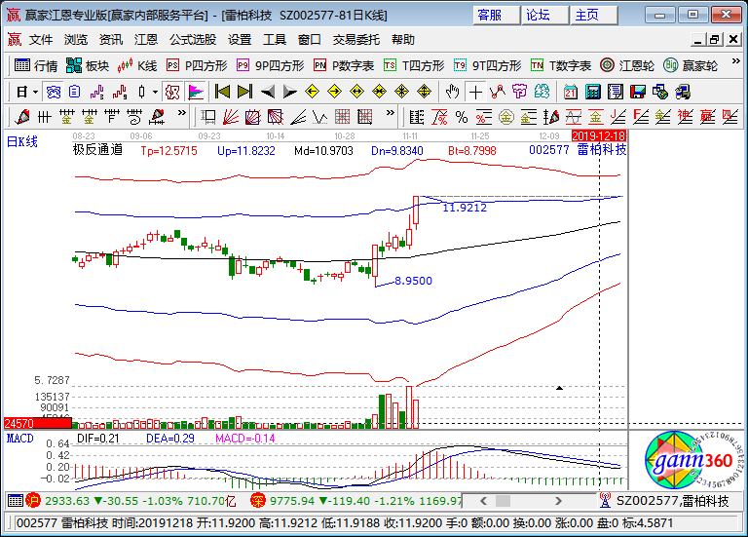Select the Gann box with diagonals tool
This screenshot has height=537, width=748.
[253, 117]
